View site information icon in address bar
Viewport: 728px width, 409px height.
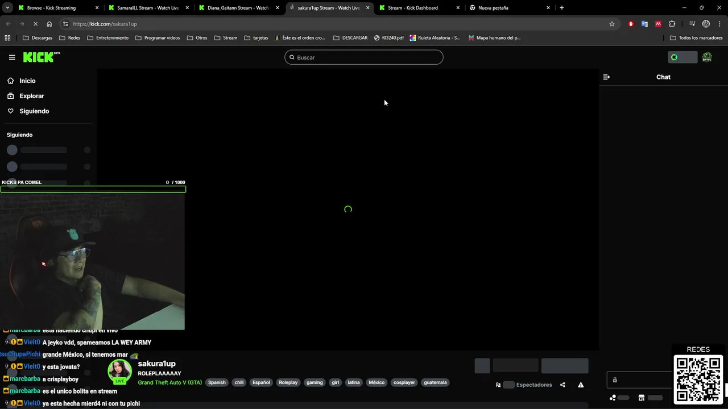pyautogui.click(x=65, y=24)
